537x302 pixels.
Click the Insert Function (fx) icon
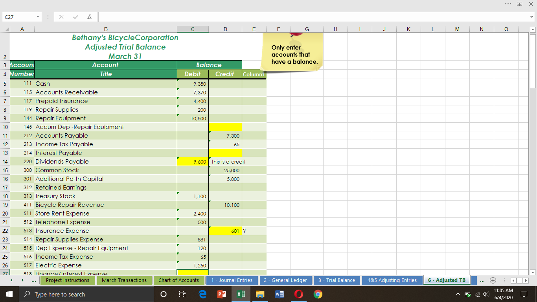click(90, 17)
